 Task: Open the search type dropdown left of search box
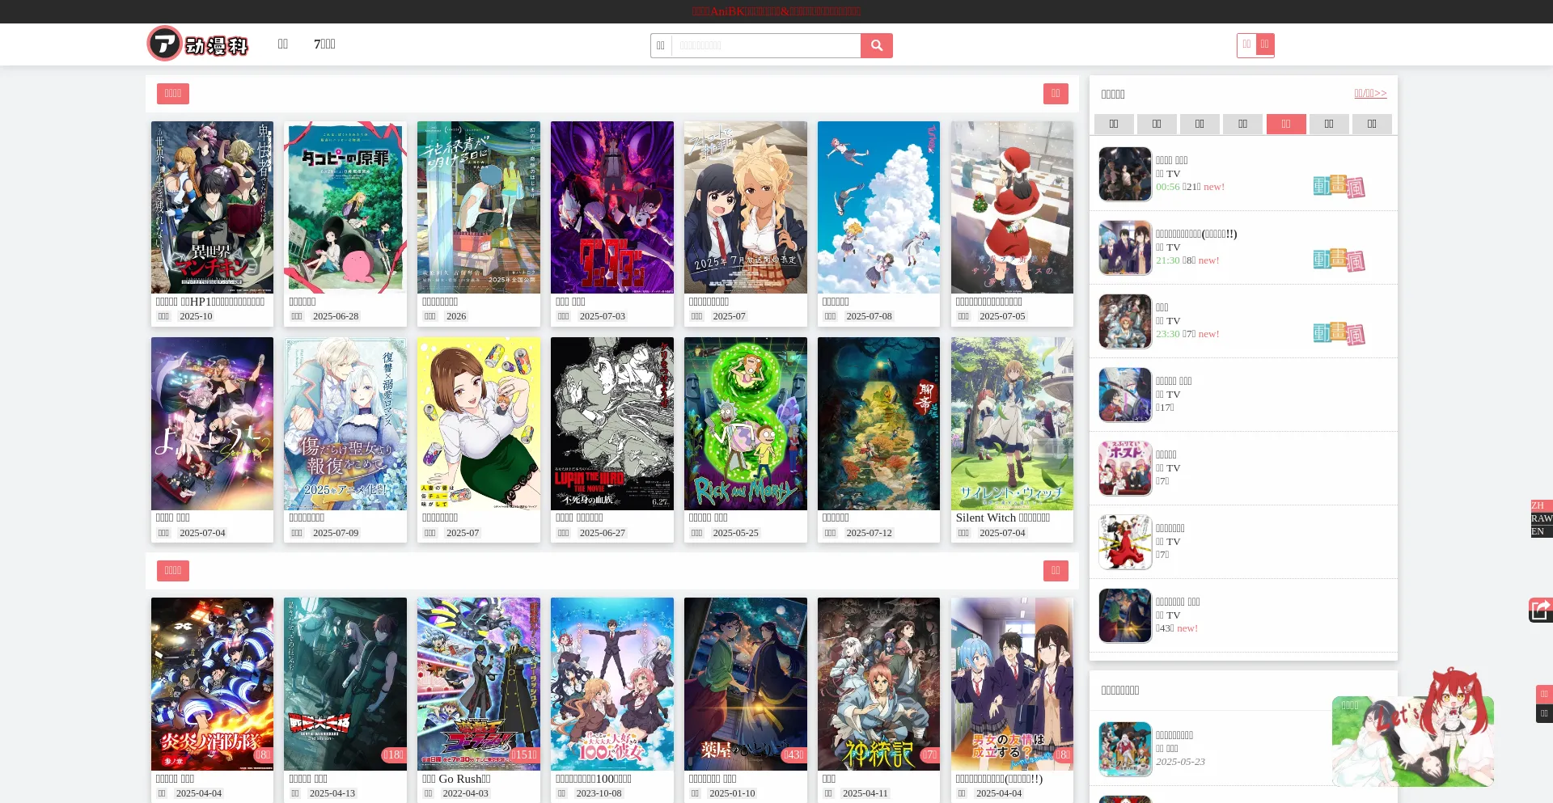[661, 46]
